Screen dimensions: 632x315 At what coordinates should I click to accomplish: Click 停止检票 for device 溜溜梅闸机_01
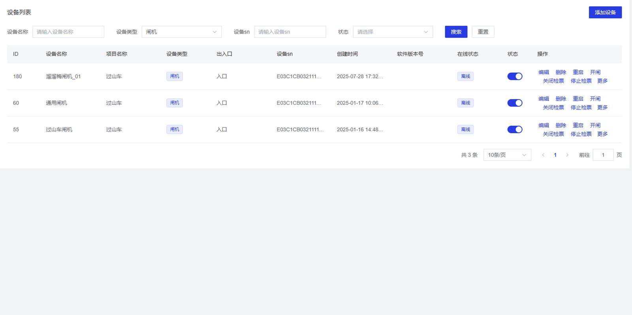tap(581, 81)
